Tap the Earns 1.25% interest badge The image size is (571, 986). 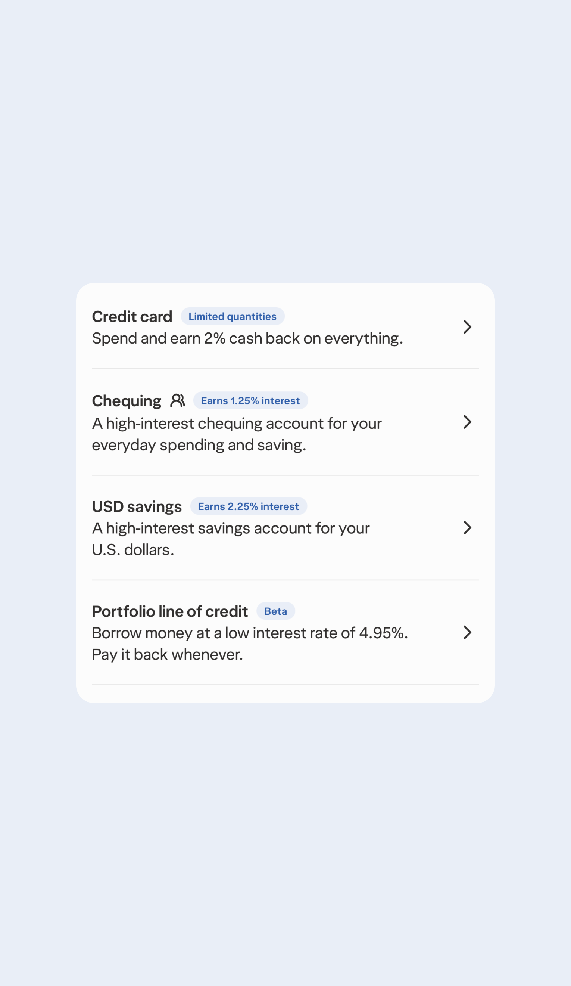click(250, 400)
